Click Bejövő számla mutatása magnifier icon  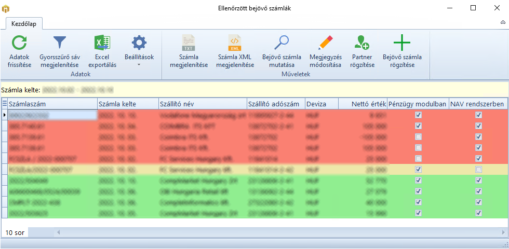282,43
